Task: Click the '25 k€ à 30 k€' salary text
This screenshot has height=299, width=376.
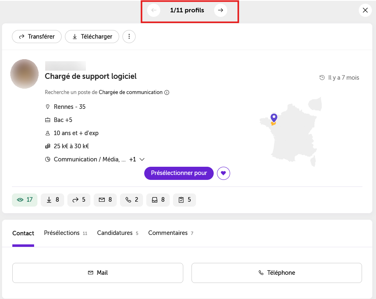Action: (71, 146)
